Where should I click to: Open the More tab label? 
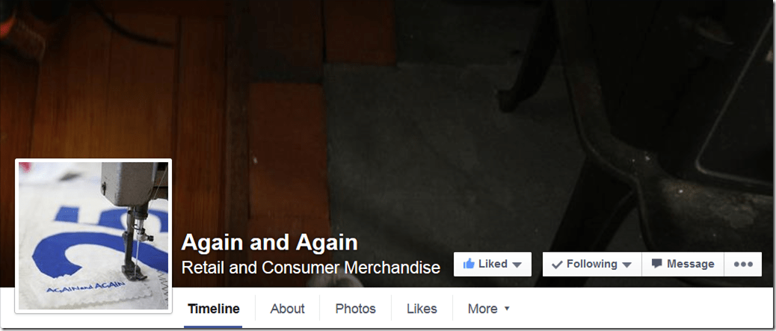point(482,309)
